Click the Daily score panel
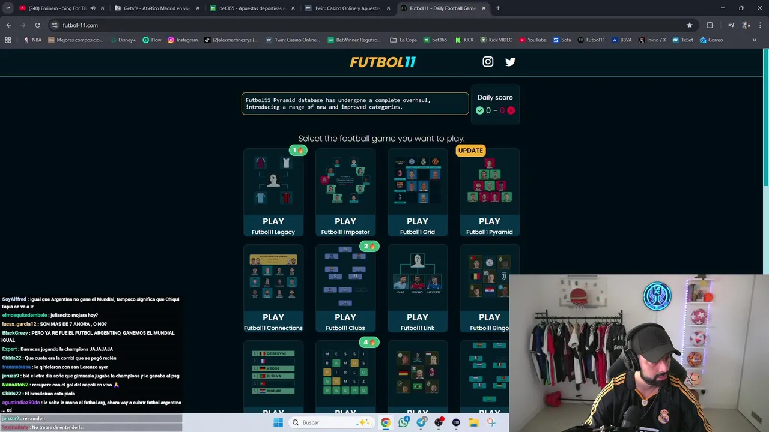This screenshot has height=432, width=769. 495,104
